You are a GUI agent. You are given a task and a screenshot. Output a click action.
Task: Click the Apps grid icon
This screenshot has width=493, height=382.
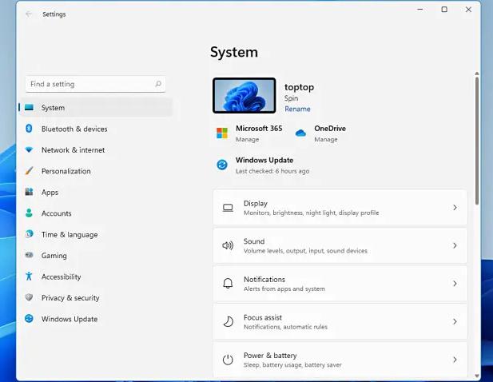click(29, 192)
